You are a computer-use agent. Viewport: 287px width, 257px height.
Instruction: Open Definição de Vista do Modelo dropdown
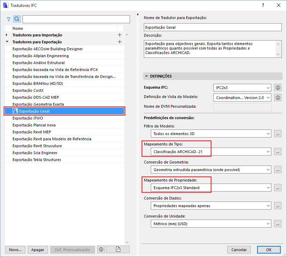click(242, 98)
